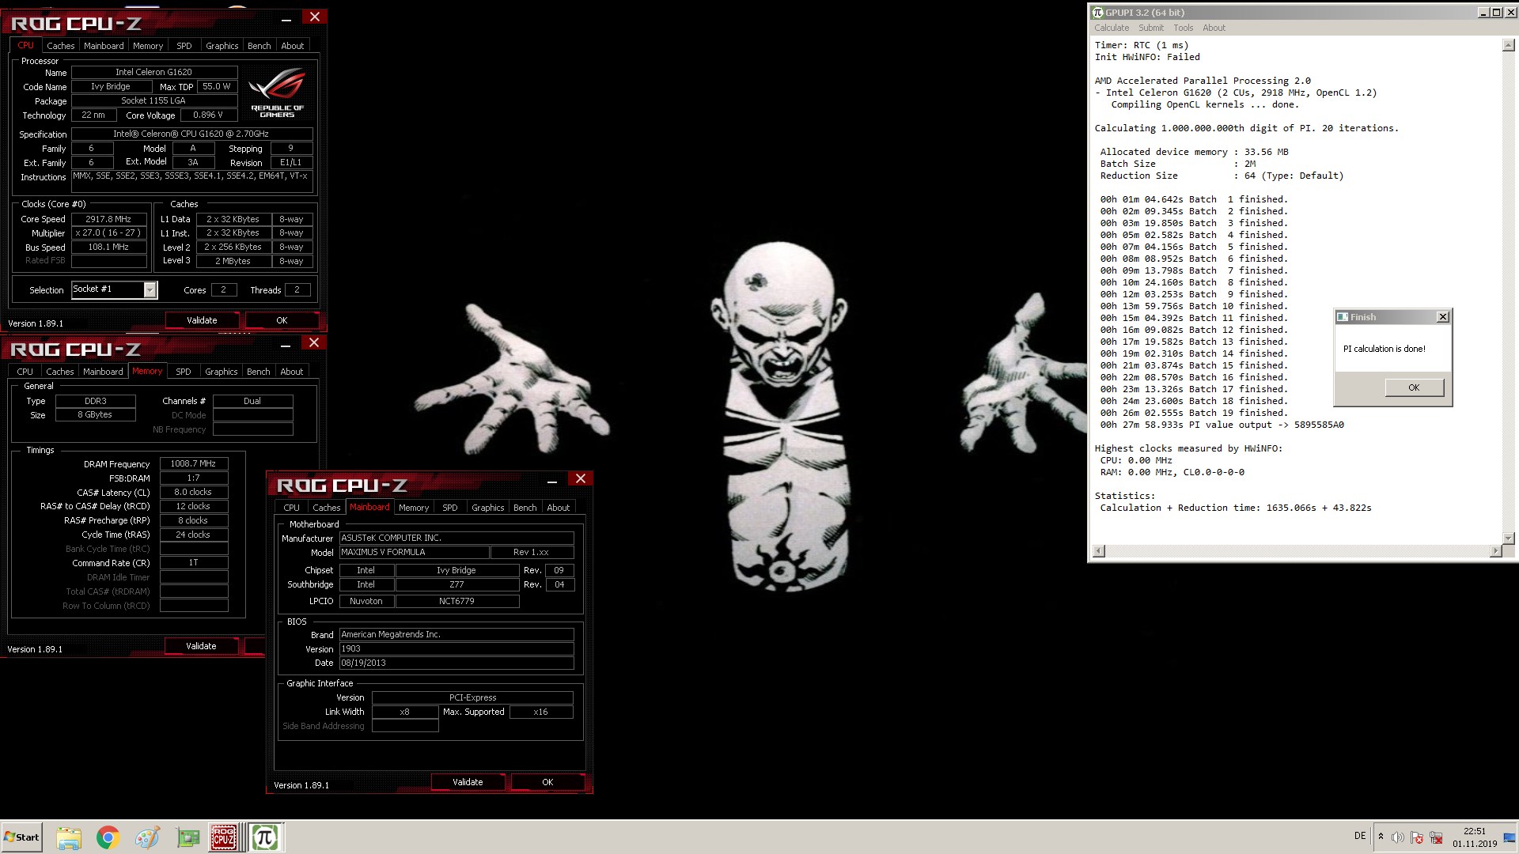Open the GPUPI Submit menu

[1151, 28]
